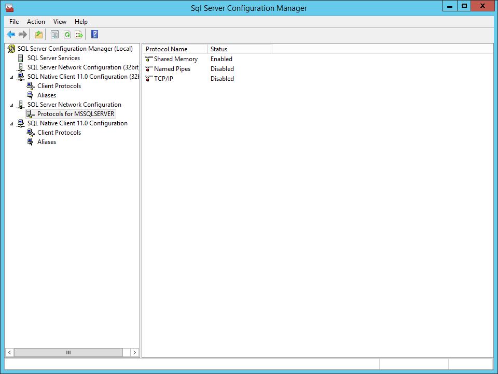Click the Export List toolbar icon
The width and height of the screenshot is (498, 374).
(x=79, y=34)
